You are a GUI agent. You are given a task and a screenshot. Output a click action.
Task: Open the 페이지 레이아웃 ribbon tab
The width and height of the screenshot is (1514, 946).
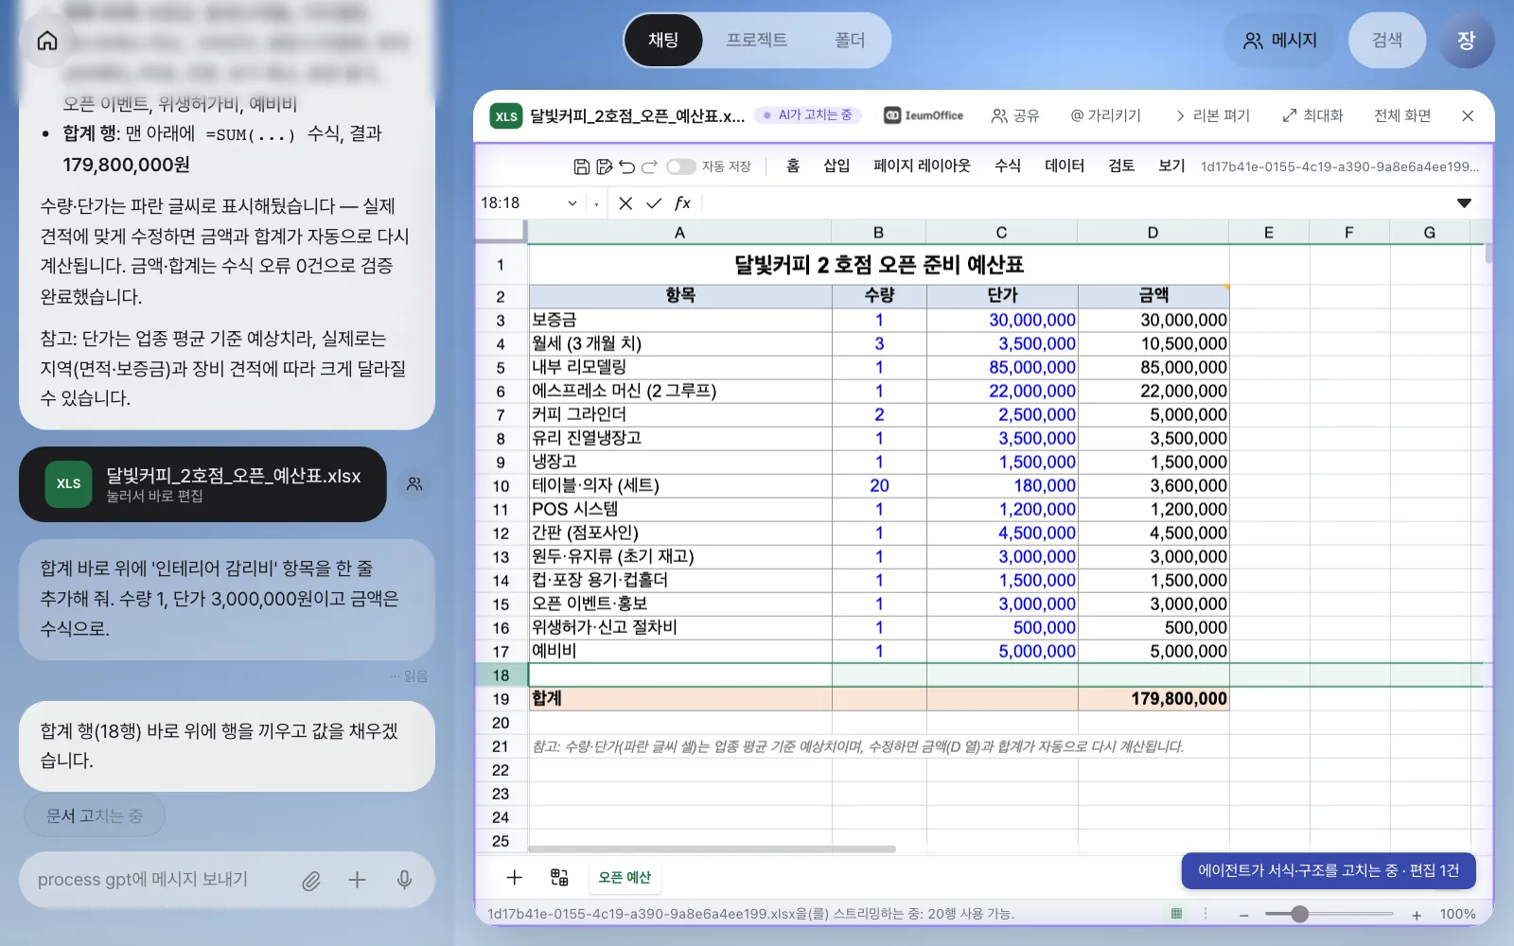coord(922,166)
